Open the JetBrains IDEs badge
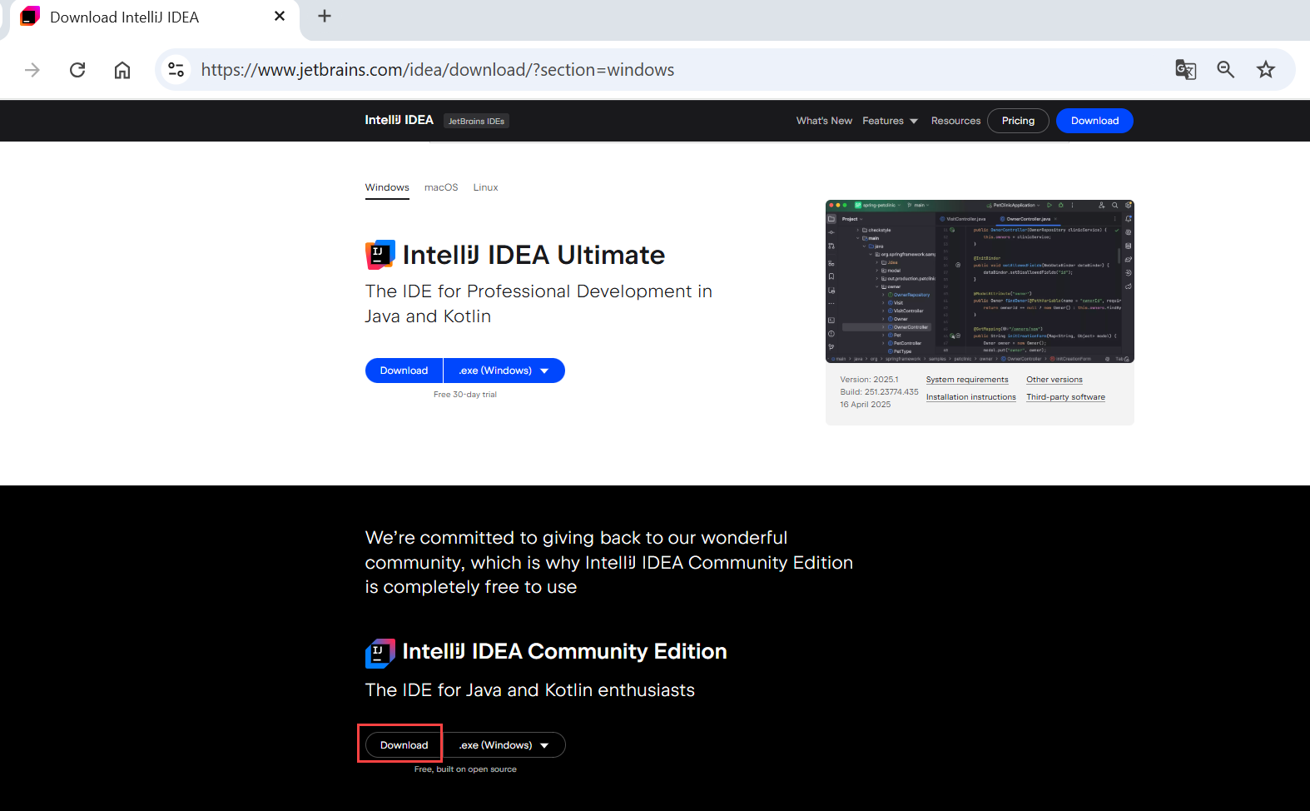 (x=476, y=121)
